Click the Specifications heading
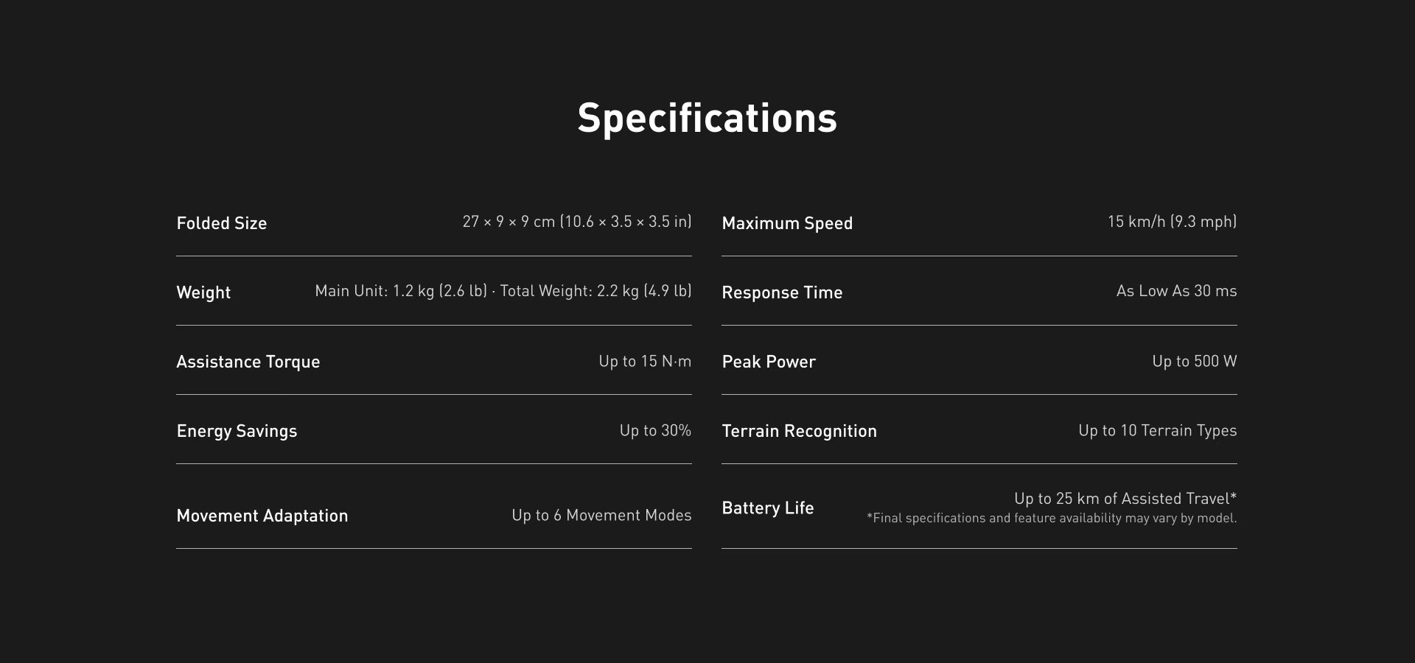Screen dimensions: 1415x663 707,119
